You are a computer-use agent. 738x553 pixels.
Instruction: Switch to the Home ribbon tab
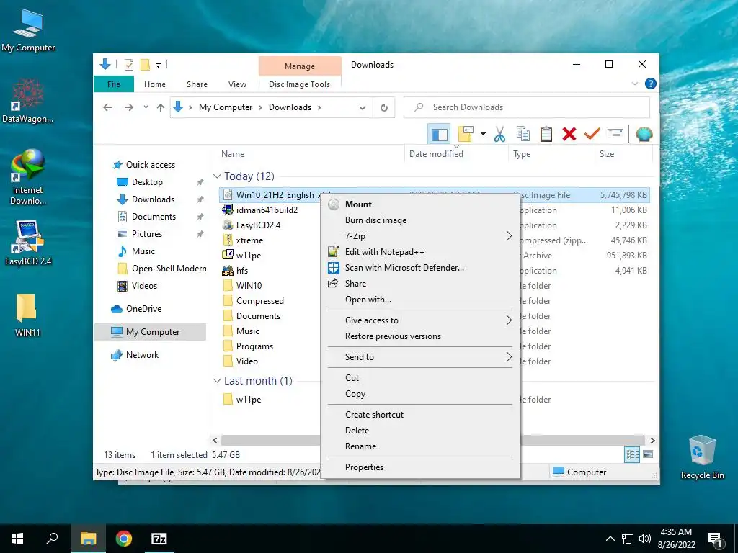(x=155, y=84)
